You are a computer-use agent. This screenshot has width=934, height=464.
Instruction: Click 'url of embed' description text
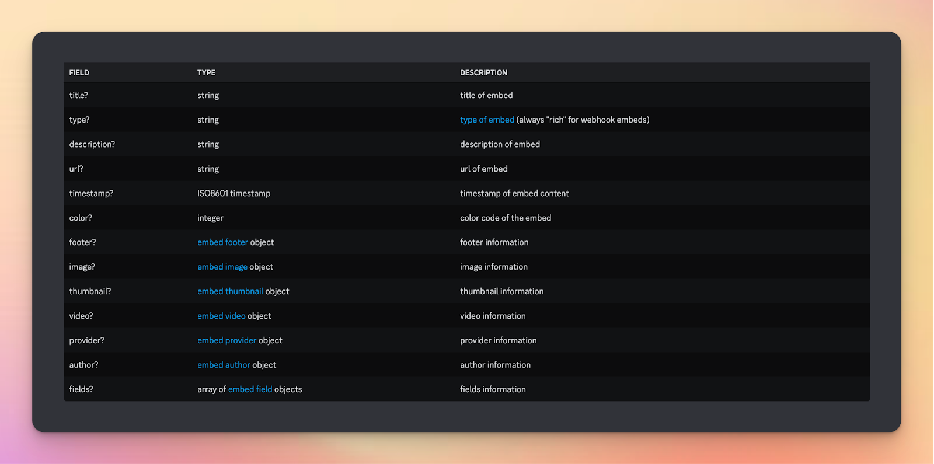[x=484, y=169]
